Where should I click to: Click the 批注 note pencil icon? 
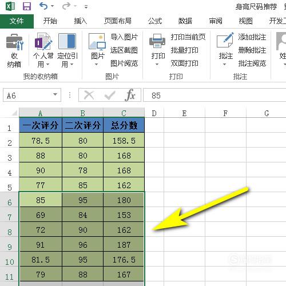pos(225,40)
